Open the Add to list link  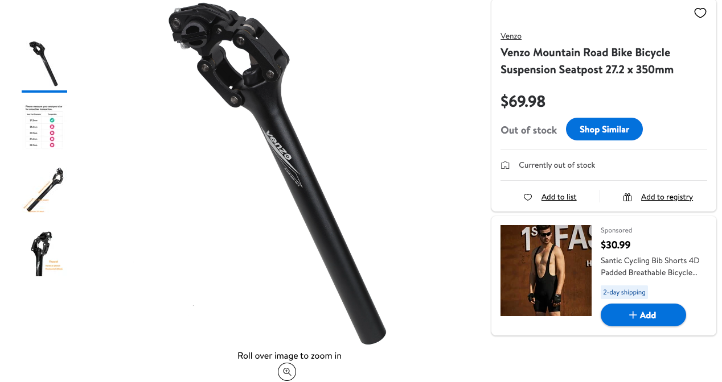[x=559, y=197]
